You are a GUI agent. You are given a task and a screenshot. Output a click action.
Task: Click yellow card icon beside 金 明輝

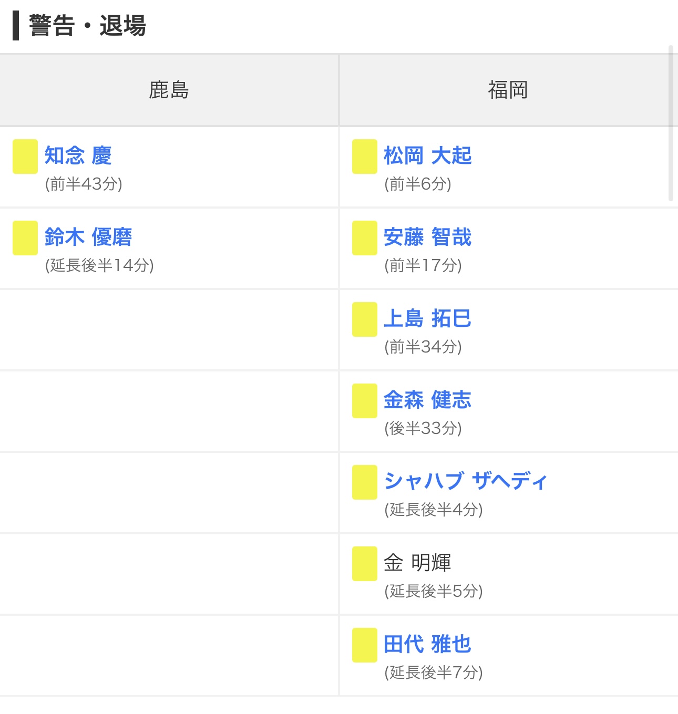[365, 564]
